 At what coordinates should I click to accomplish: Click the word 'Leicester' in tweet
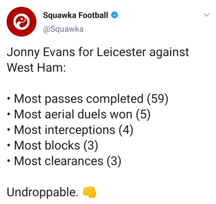coord(121,52)
